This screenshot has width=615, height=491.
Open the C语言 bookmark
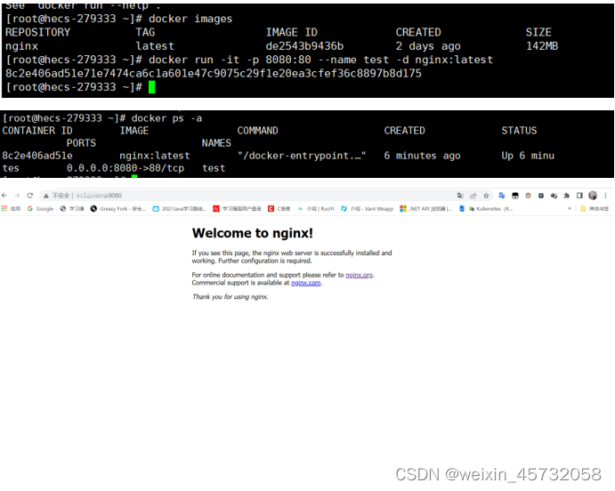pos(279,209)
